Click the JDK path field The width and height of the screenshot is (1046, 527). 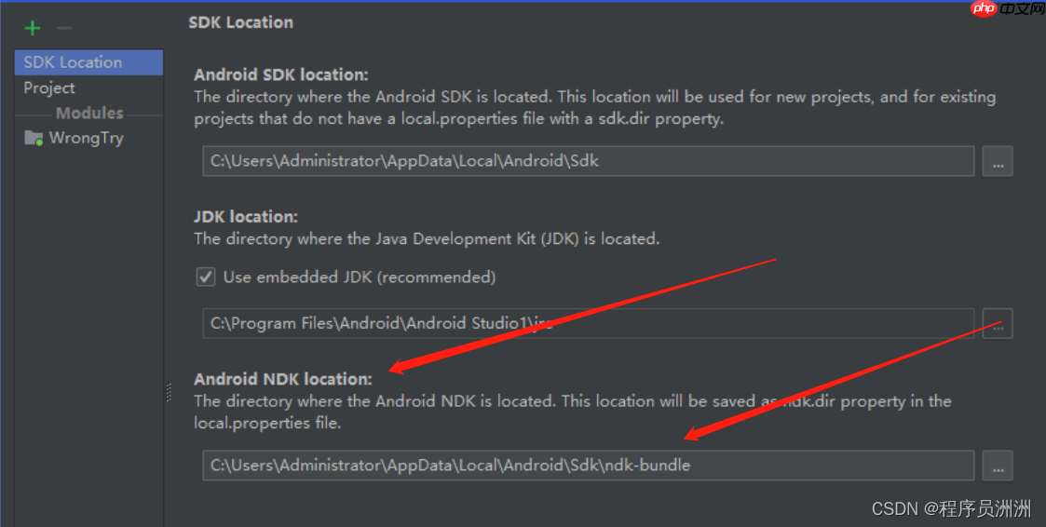589,323
